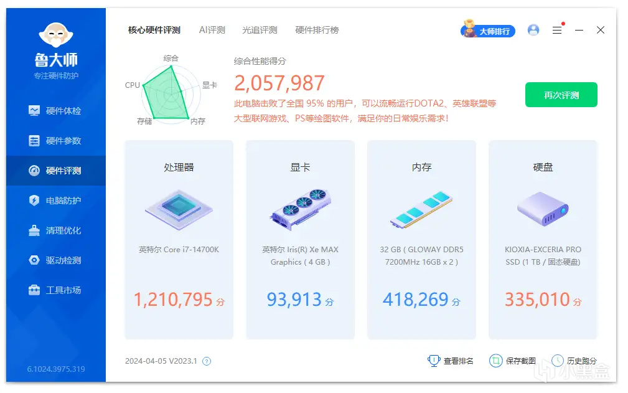Click the version number 6.1024.3975.319
The width and height of the screenshot is (628, 393).
[56, 369]
